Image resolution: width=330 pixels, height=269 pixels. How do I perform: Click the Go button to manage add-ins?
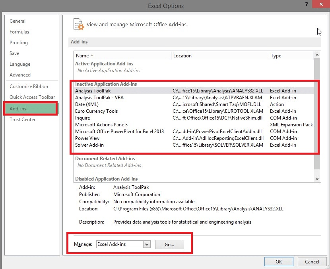[169, 244]
